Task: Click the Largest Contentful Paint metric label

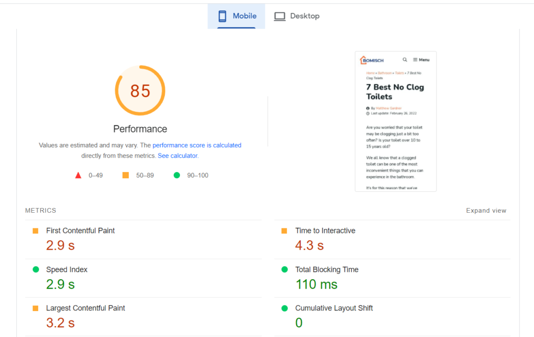Action: (86, 308)
